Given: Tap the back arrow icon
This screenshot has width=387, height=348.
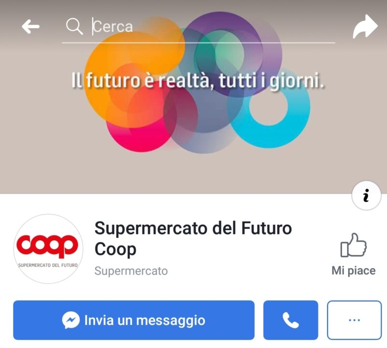Looking at the screenshot, I should point(30,27).
